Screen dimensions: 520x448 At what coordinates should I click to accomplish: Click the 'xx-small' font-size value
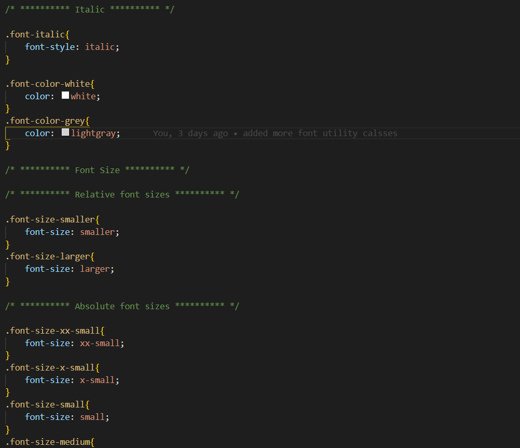pyautogui.click(x=100, y=343)
